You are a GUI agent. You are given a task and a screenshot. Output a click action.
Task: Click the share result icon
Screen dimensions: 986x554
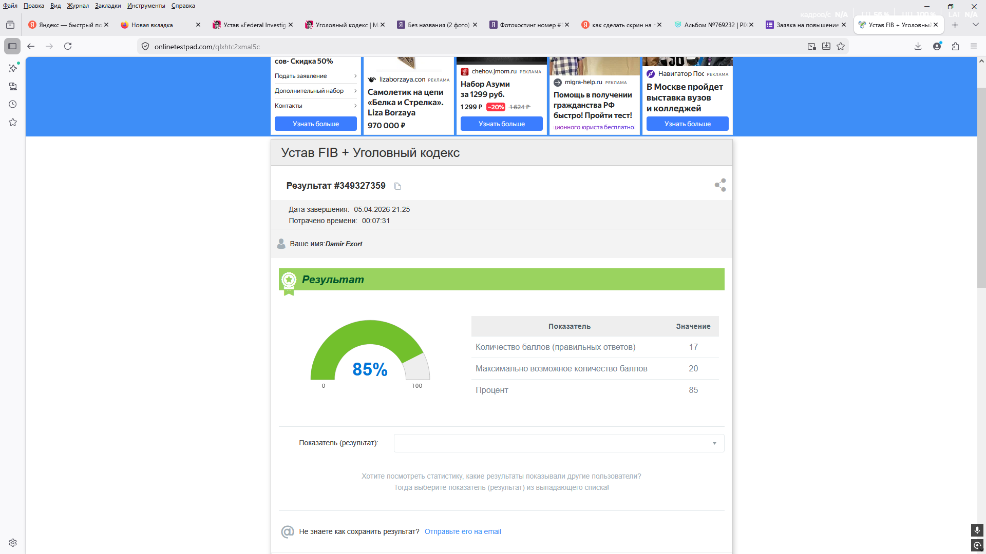click(720, 185)
